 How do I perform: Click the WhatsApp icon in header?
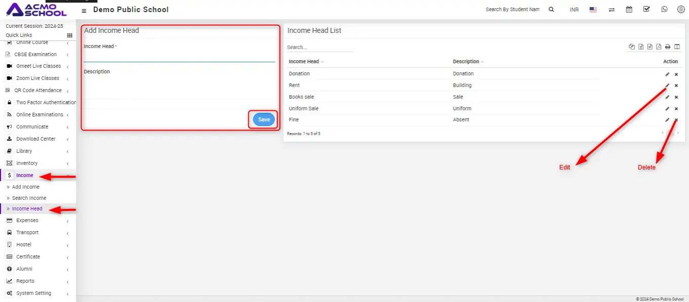664,9
